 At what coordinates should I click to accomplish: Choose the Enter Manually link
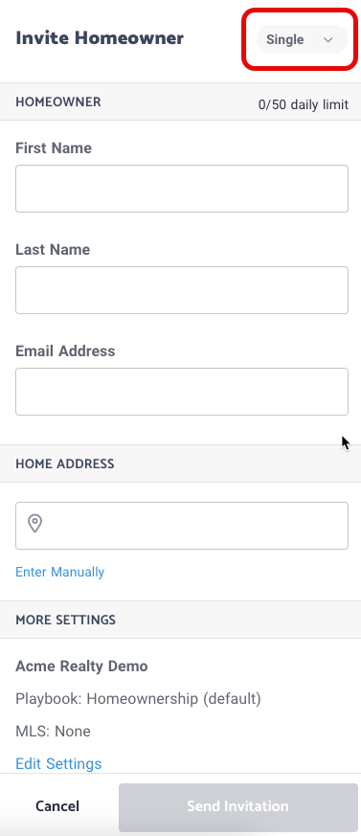pos(59,572)
